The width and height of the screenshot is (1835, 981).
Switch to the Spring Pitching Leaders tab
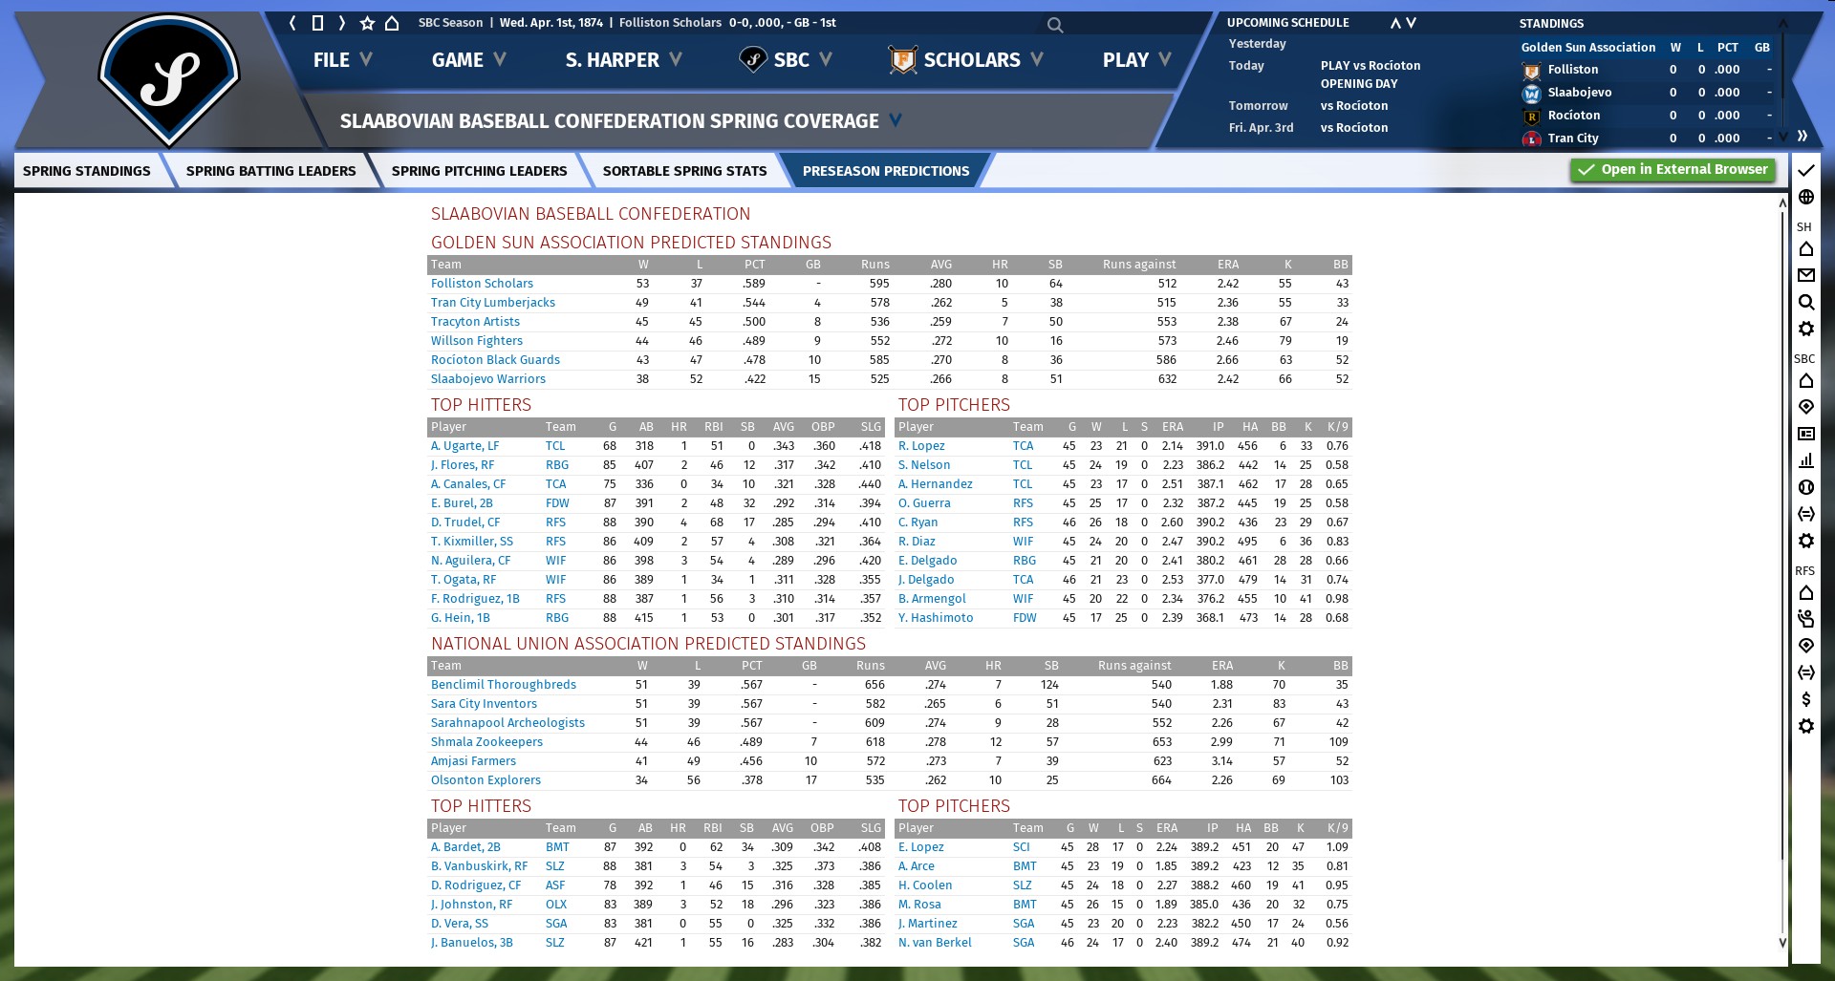tap(479, 171)
